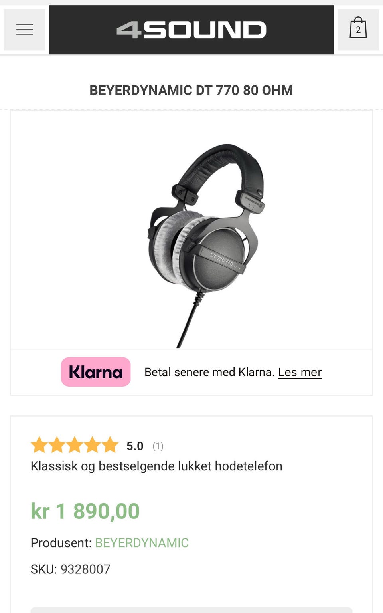The image size is (383, 613).
Task: Go to homepage via the 4SOUND logo
Action: point(191,30)
